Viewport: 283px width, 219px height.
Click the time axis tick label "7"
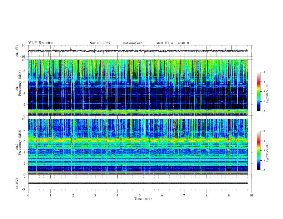[x=184, y=195]
